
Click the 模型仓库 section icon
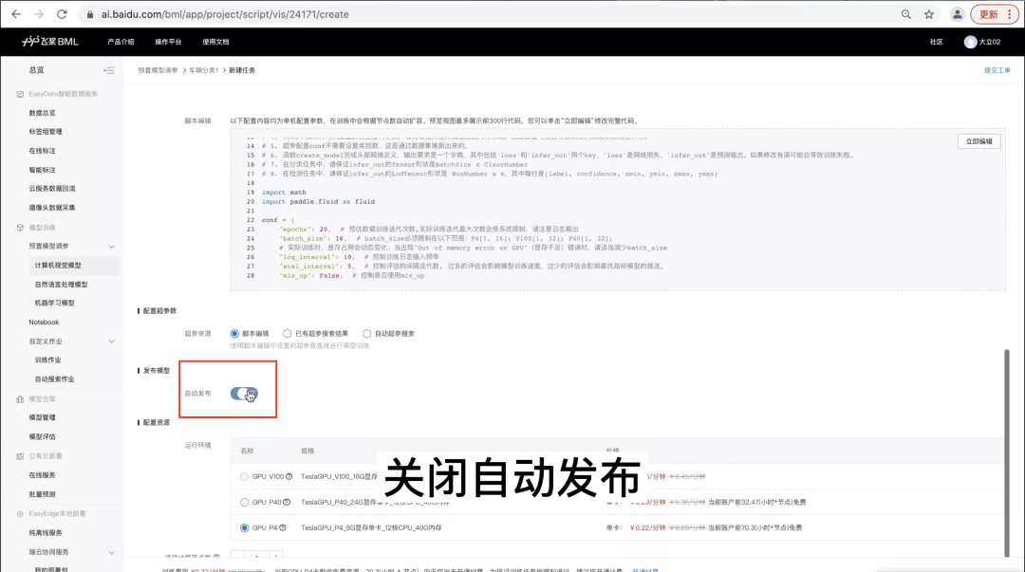(20, 398)
